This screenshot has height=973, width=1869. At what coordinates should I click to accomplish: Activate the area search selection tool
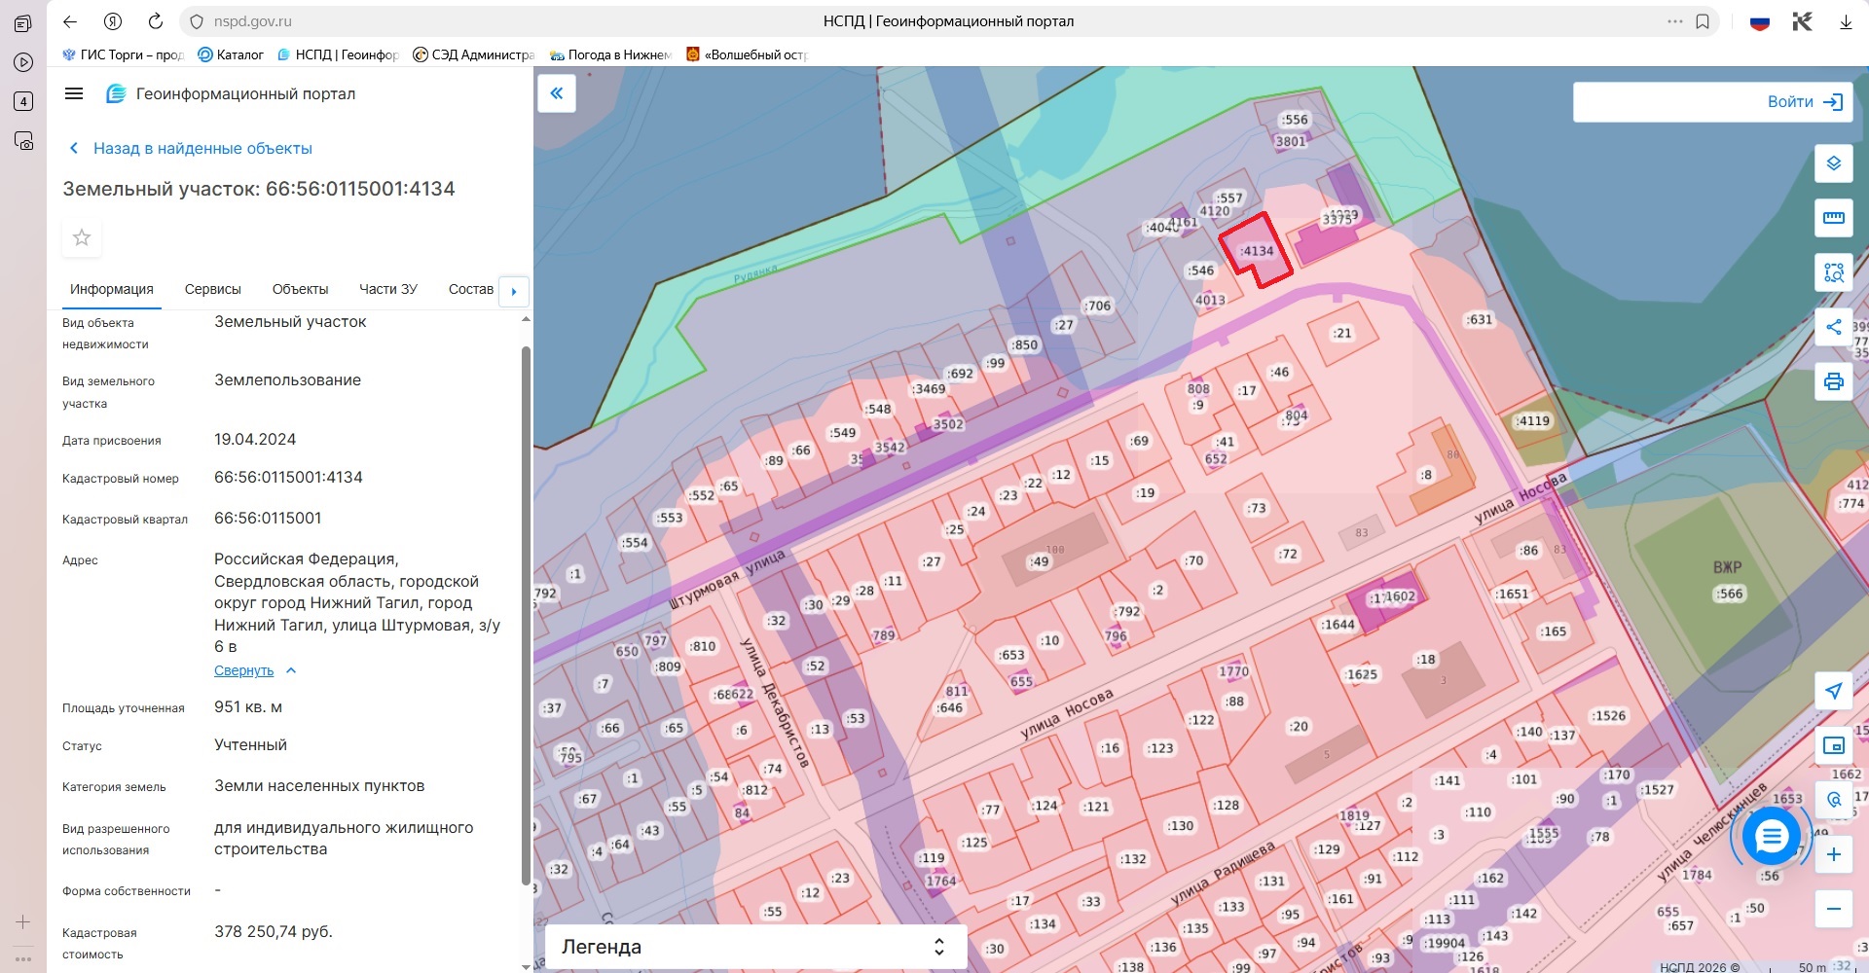[x=1833, y=272]
